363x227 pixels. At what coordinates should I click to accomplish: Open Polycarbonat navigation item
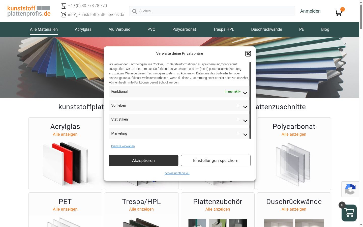[184, 29]
